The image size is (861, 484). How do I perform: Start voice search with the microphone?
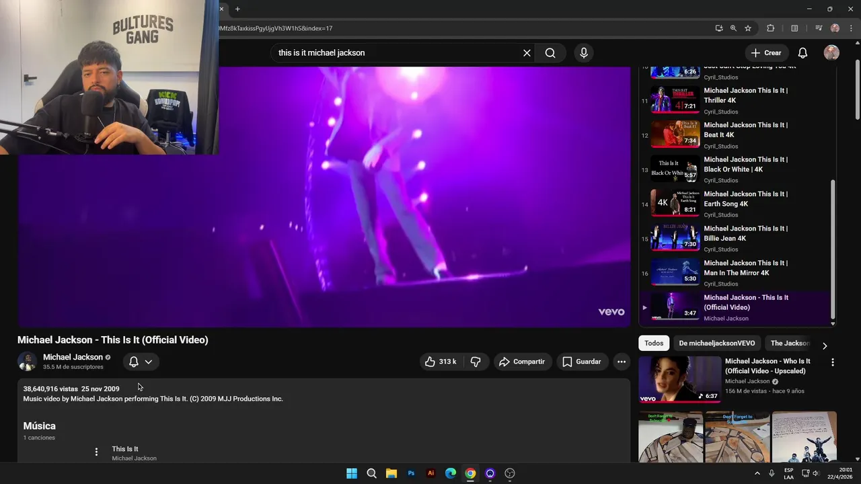coord(583,53)
